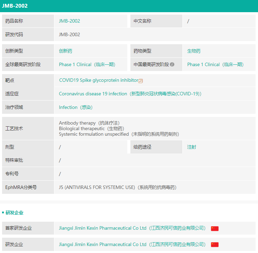Open the JMB-2002 drug name link
Viewport: 258px width, 253px height.
pos(69,21)
